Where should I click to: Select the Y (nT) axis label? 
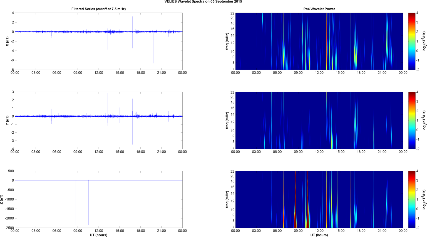[x=8, y=120]
